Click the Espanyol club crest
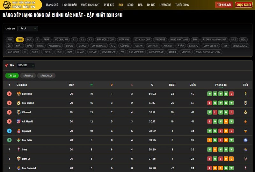Viewport: 255px width, 172px height. coord(18,131)
